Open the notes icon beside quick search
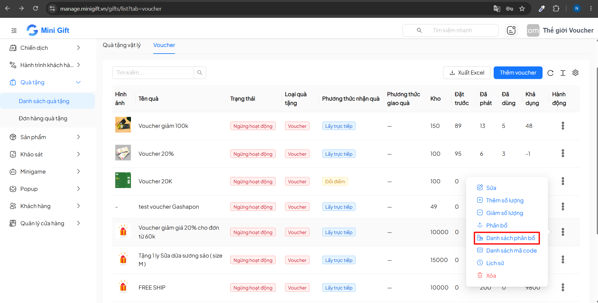Screen dimensions: 598x303 511,30
